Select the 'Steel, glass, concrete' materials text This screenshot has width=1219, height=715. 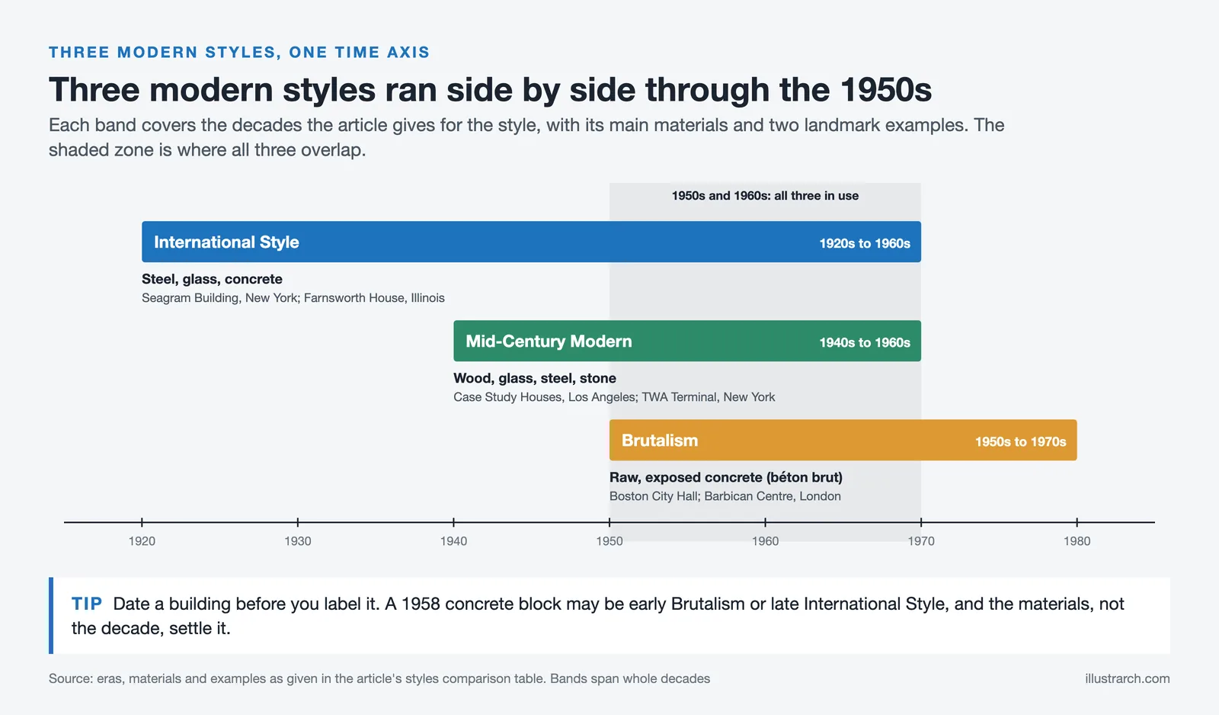click(x=212, y=279)
